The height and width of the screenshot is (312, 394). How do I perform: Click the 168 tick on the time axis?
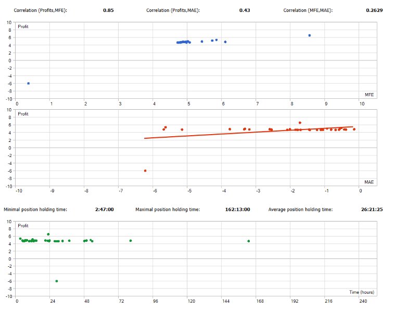pyautogui.click(x=260, y=301)
